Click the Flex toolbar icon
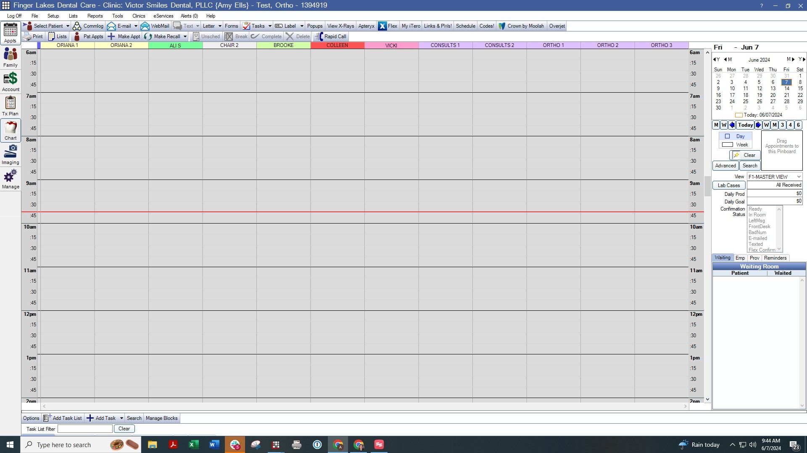Viewport: 807px width, 453px height. (x=388, y=26)
